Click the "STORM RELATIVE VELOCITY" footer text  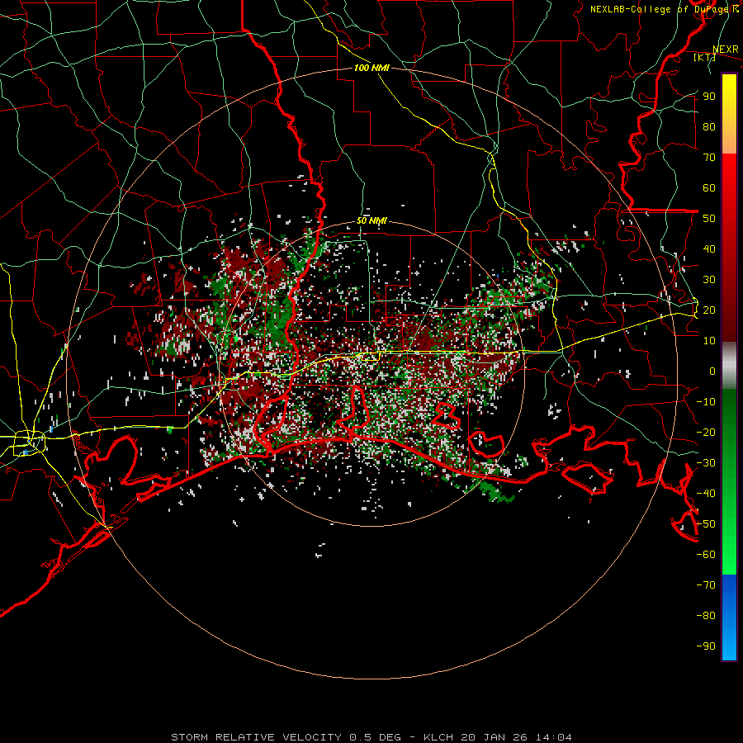tap(256, 737)
